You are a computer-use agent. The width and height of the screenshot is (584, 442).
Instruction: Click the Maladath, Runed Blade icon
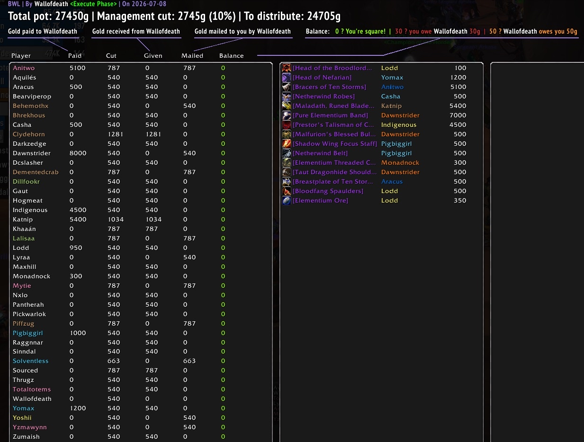tap(287, 106)
